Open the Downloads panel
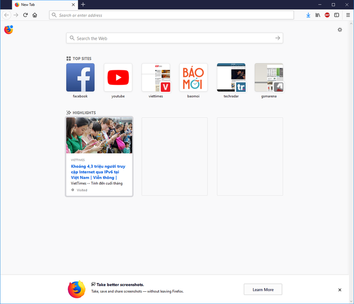 (x=308, y=15)
